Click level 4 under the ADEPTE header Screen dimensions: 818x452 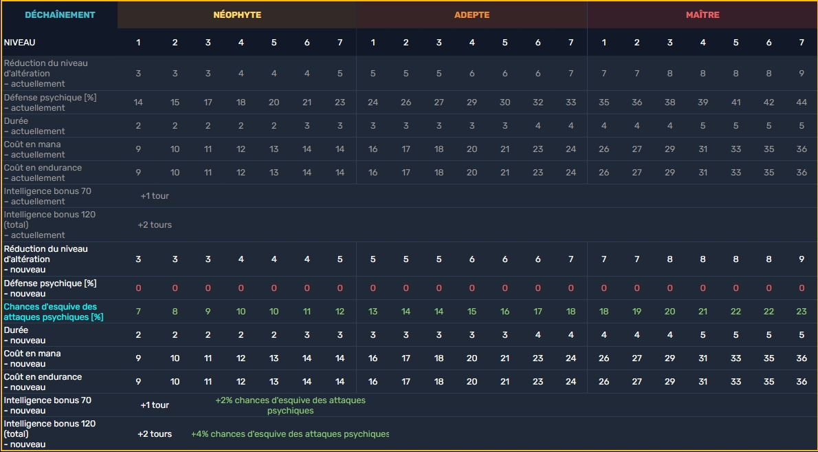(472, 42)
